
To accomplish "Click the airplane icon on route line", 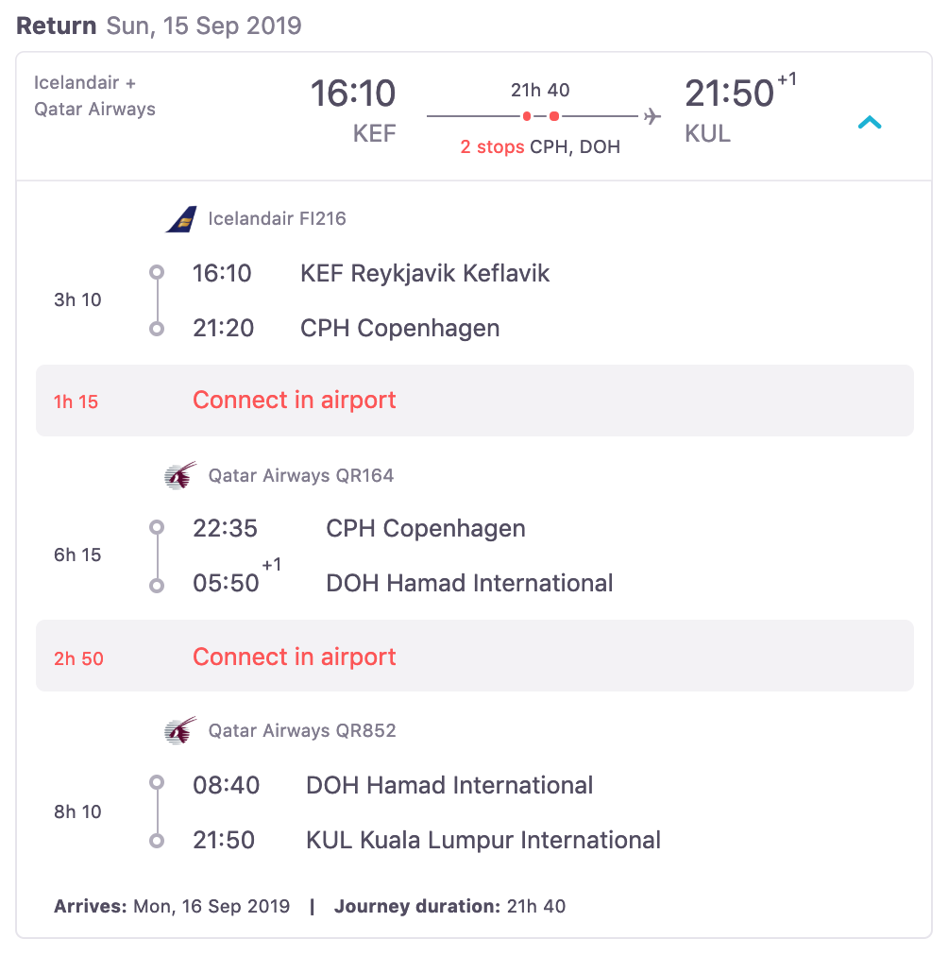I will pos(652,116).
